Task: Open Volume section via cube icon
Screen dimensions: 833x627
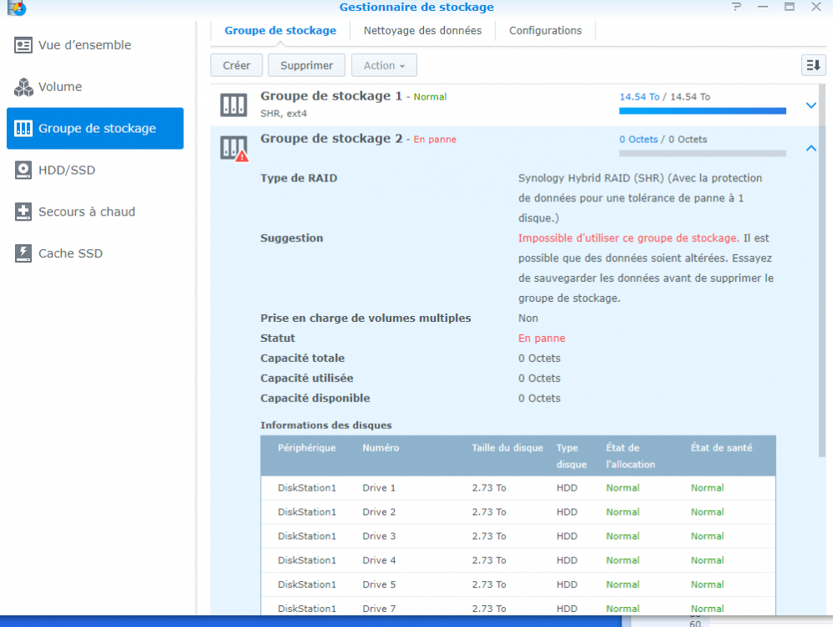Action: (x=23, y=87)
